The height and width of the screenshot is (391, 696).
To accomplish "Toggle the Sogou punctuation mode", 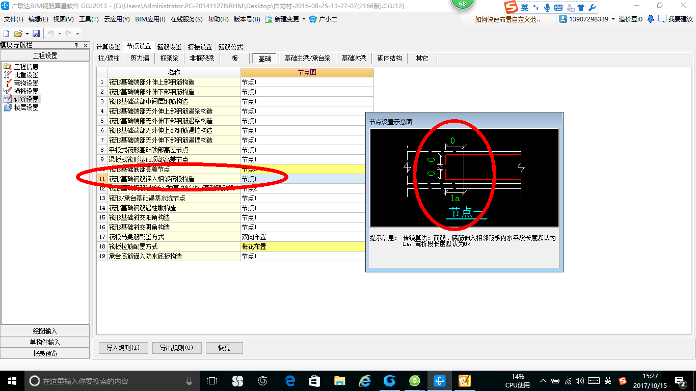I will click(x=536, y=8).
